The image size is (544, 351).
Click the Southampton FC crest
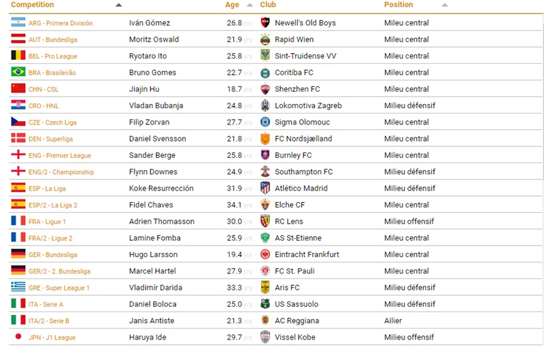(265, 171)
